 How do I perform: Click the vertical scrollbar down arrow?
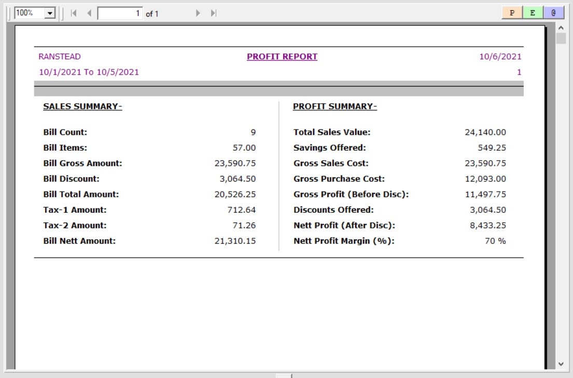pyautogui.click(x=561, y=364)
